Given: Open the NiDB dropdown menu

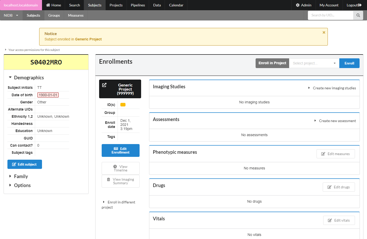Looking at the screenshot, I should coord(11,15).
